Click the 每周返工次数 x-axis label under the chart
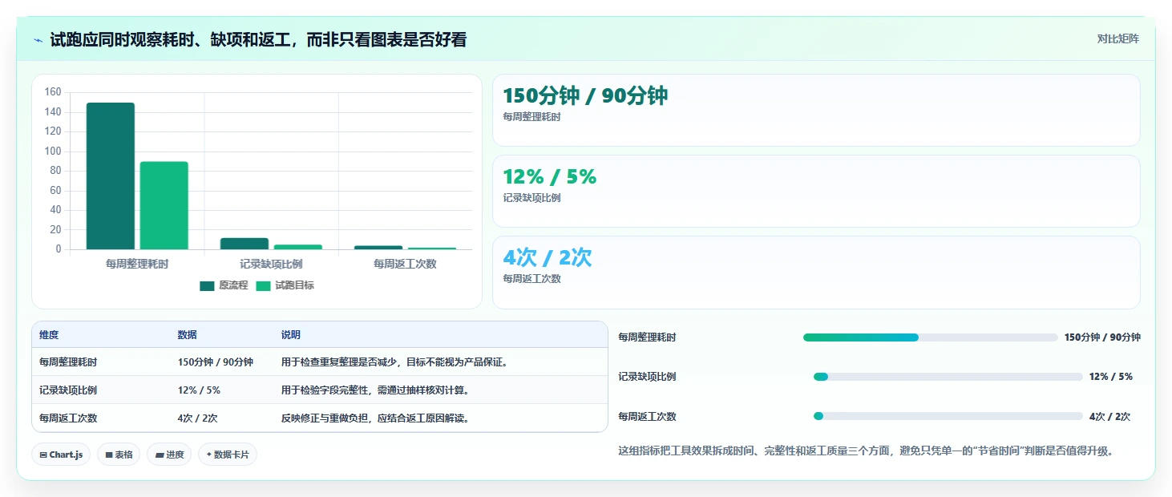Viewport: 1172px width, 497px height. (x=405, y=264)
